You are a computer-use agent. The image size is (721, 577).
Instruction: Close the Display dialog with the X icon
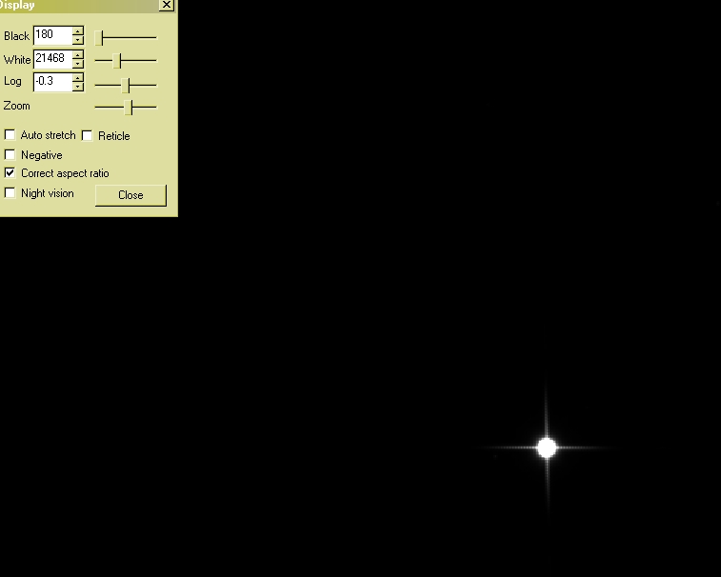166,5
